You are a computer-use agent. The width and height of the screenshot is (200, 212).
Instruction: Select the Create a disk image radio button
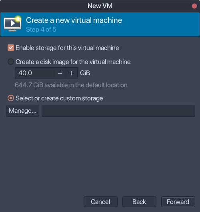pyautogui.click(x=11, y=62)
